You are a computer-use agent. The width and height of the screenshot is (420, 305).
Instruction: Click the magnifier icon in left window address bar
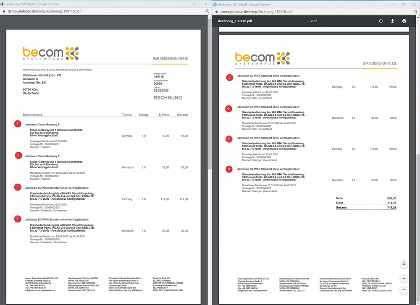coord(207,11)
